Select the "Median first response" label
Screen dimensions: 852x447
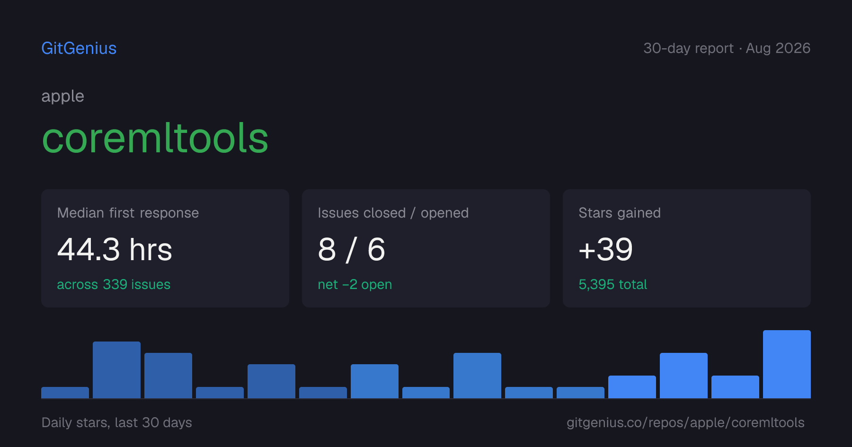click(x=128, y=213)
